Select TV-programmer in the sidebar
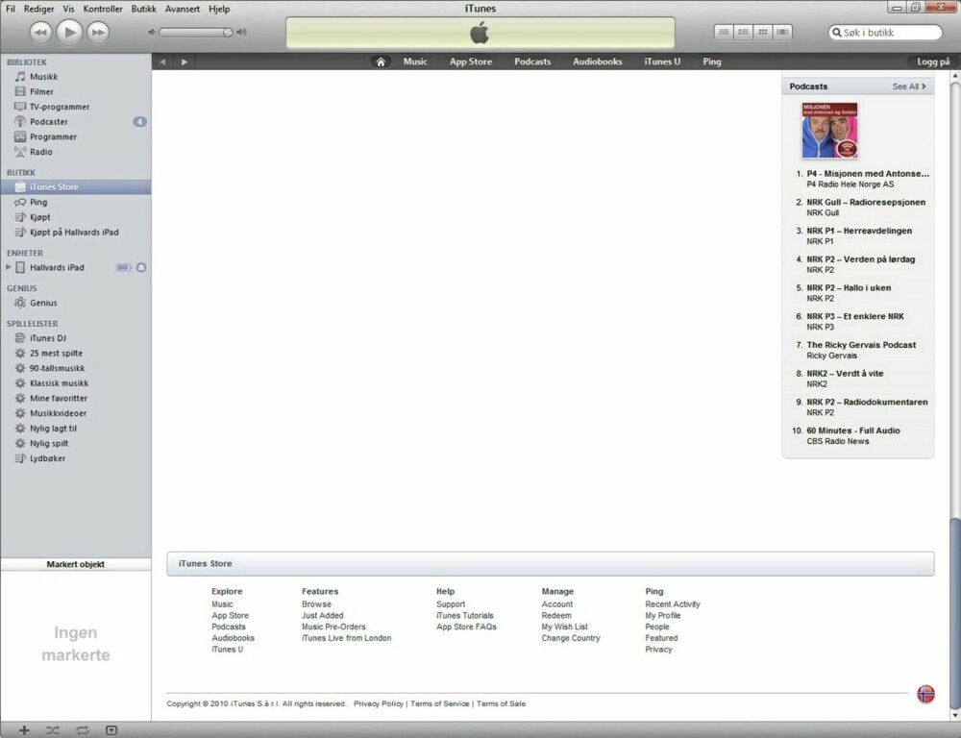 pos(75,107)
